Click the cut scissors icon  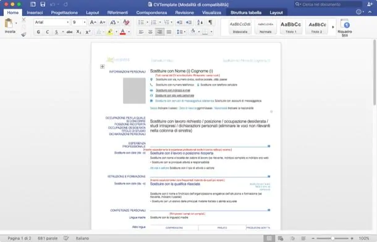click(23, 20)
